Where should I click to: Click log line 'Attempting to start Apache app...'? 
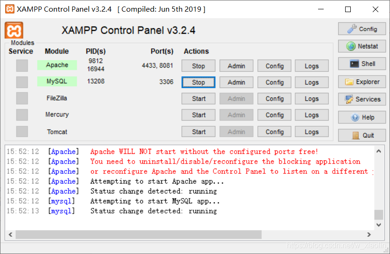[x=157, y=181]
